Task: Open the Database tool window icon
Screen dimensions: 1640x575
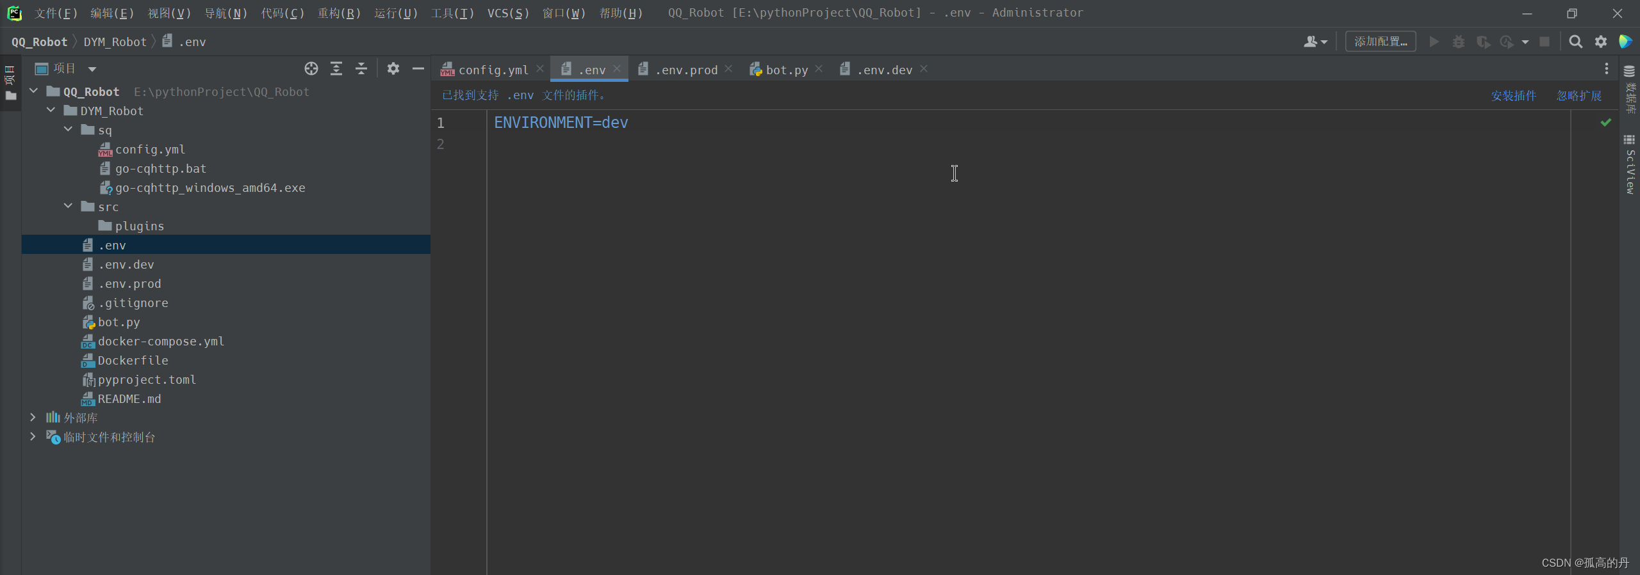Action: [x=1630, y=90]
